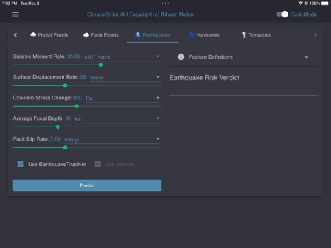Toggle the Dark Mode switch
The width and height of the screenshot is (331, 248).
[282, 14]
